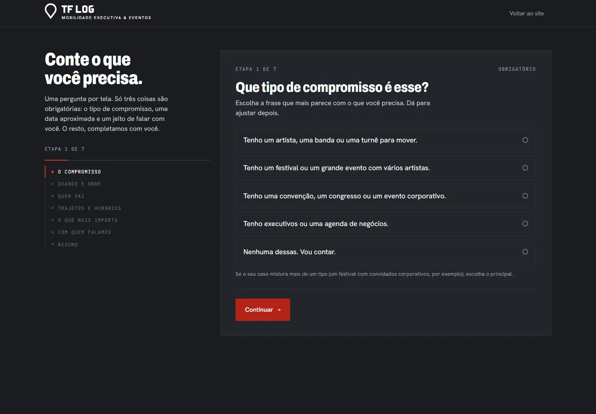The width and height of the screenshot is (596, 414).
Task: Go to step O Compromisso in sidebar
Action: [x=79, y=171]
